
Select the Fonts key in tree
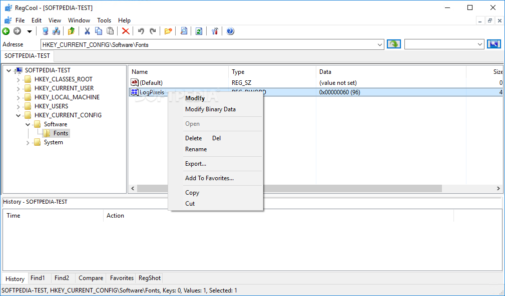61,133
